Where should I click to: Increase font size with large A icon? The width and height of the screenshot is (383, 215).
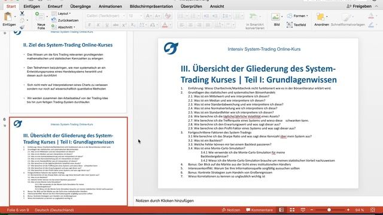(148, 16)
